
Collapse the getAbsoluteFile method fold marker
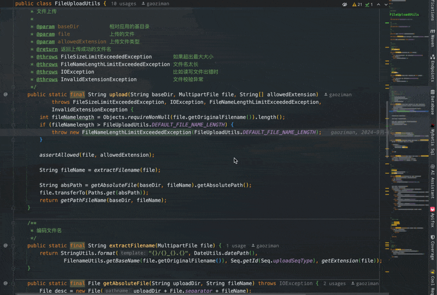click(13, 284)
